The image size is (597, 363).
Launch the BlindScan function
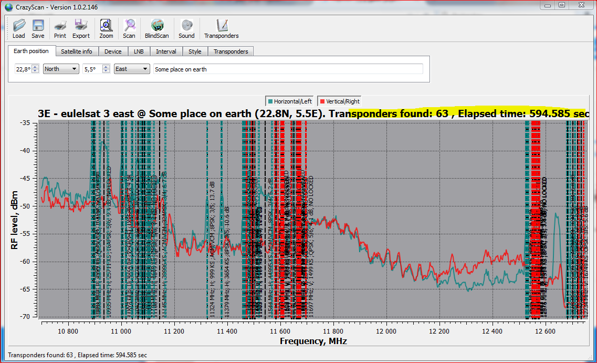point(157,28)
